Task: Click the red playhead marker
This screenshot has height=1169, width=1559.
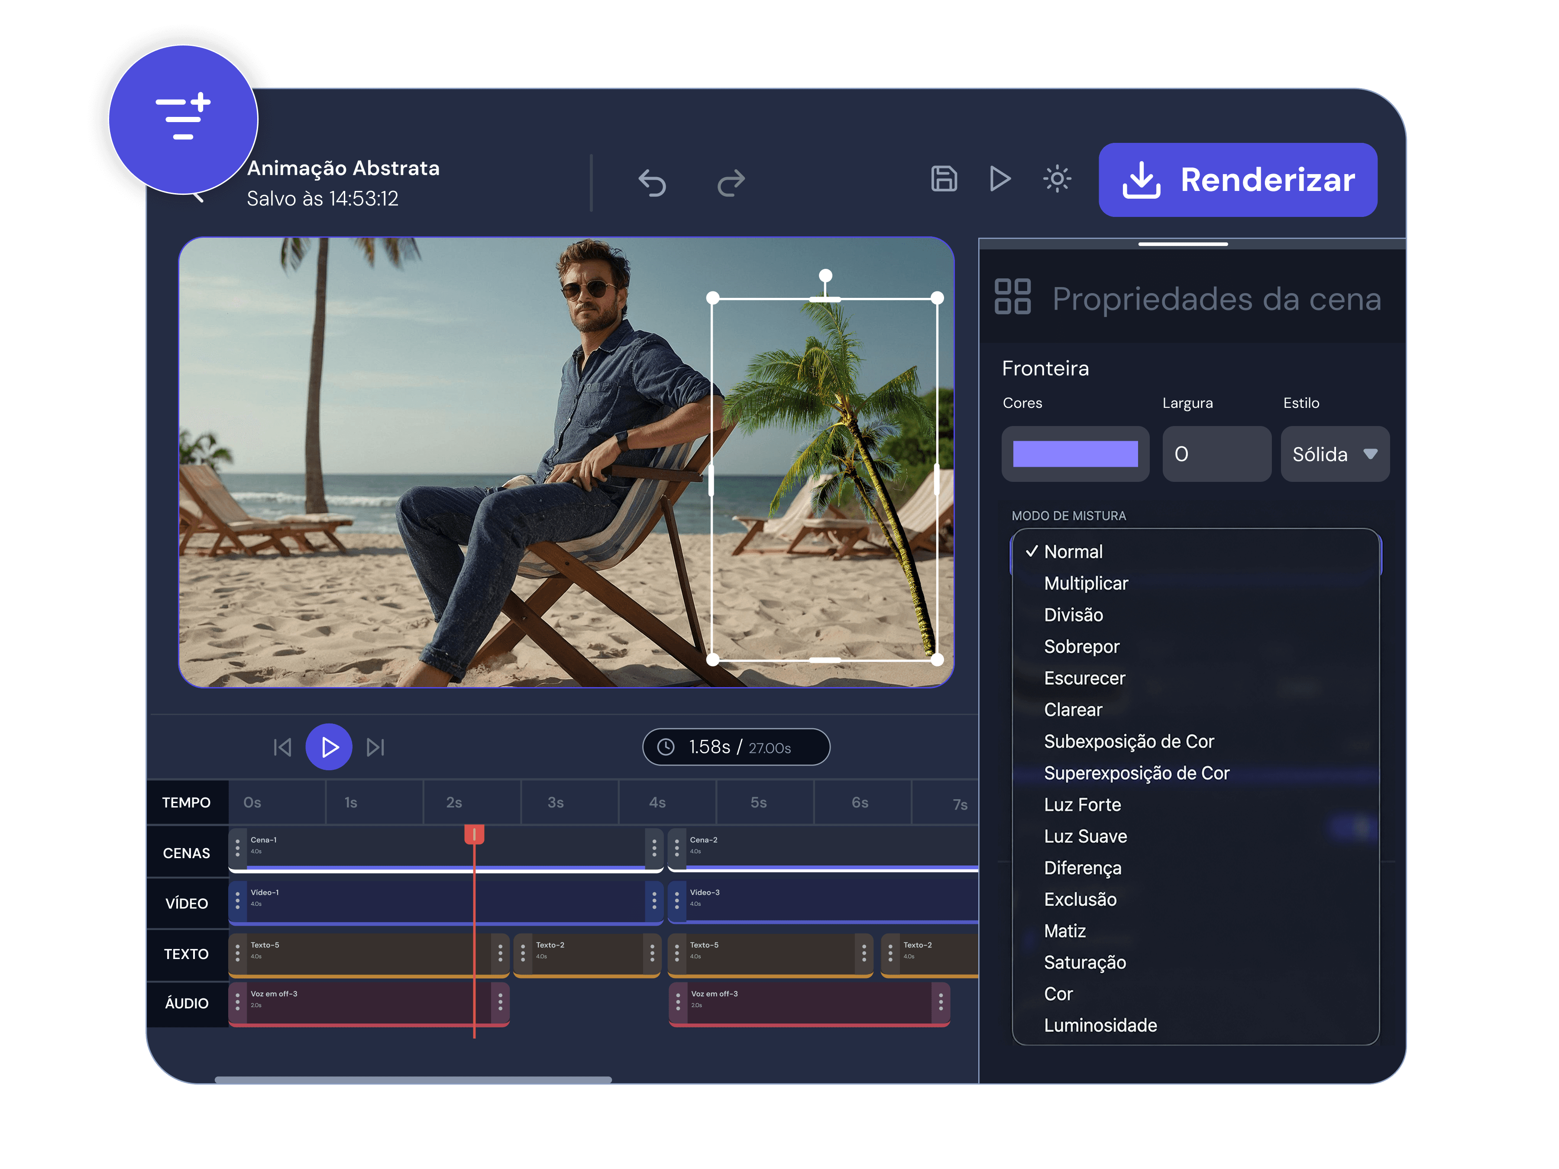Action: click(474, 835)
